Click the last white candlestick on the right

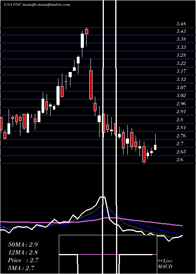pos(155,147)
